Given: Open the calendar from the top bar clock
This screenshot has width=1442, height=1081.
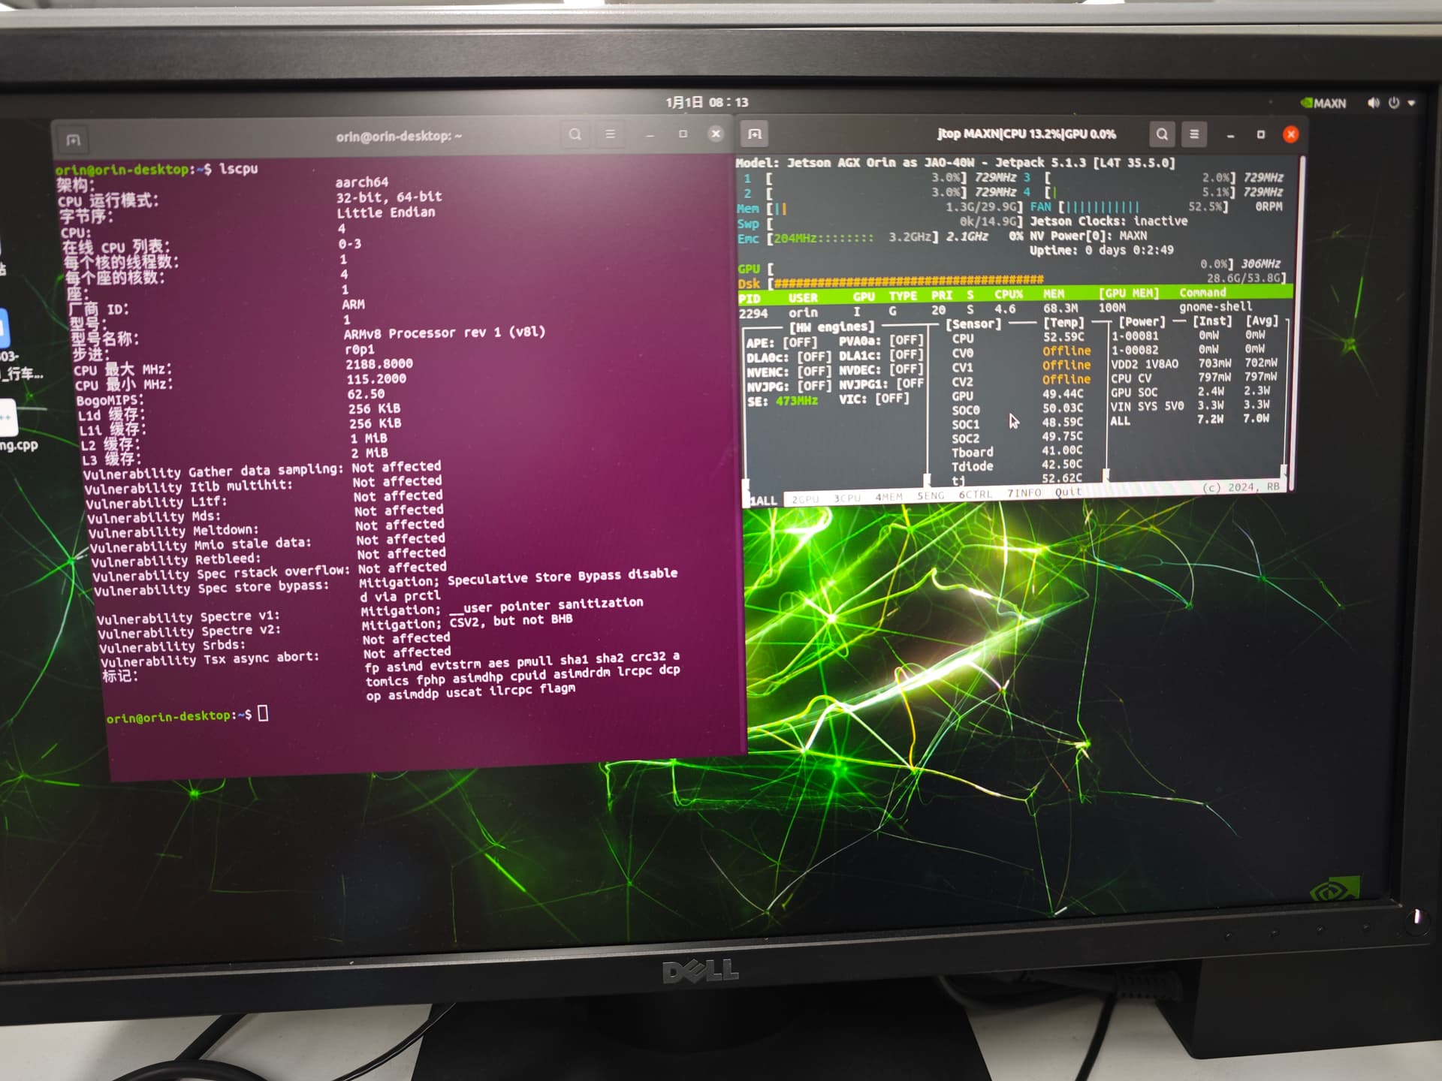Looking at the screenshot, I should [x=707, y=102].
